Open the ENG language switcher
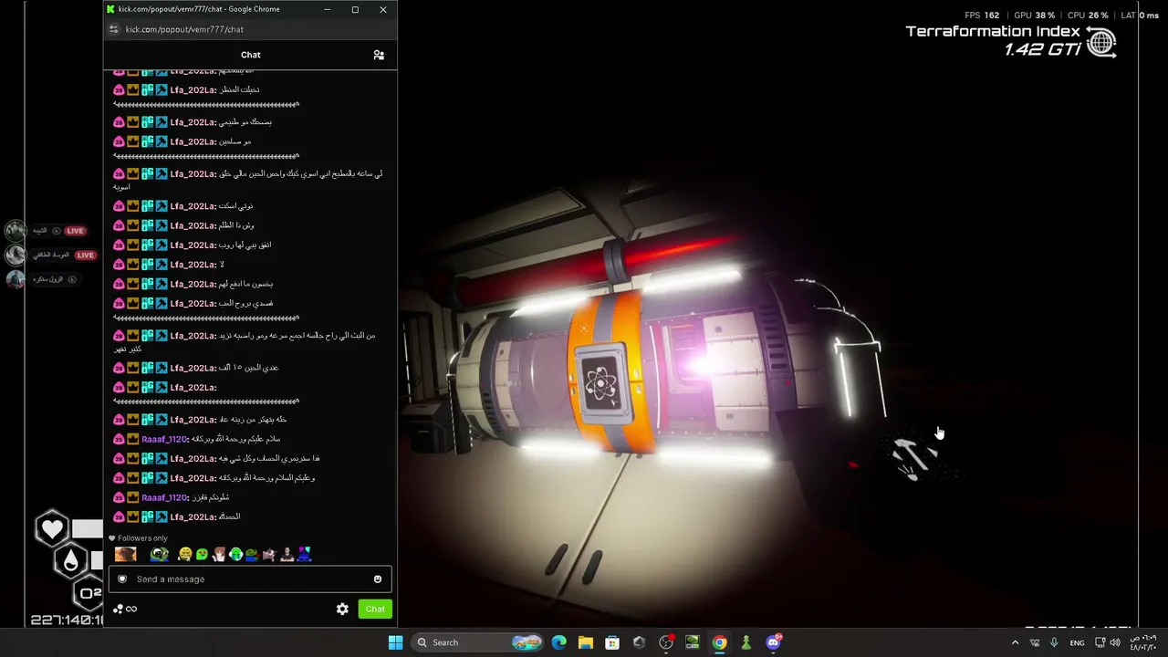This screenshot has height=657, width=1168. coord(1077,642)
